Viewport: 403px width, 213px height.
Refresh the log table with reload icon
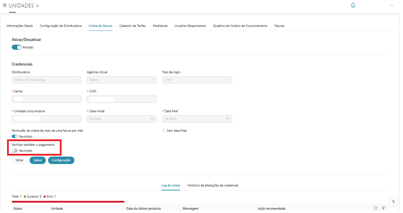[x=375, y=208]
